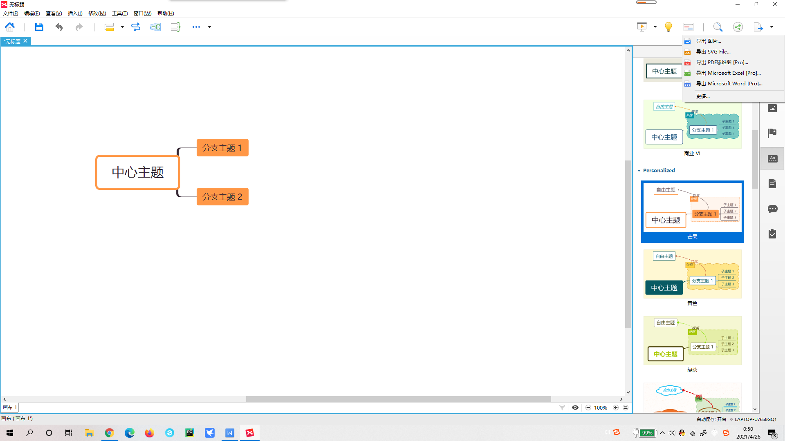The image size is (785, 441).
Task: Insert a relationship line with toolbar icon
Action: tap(135, 27)
